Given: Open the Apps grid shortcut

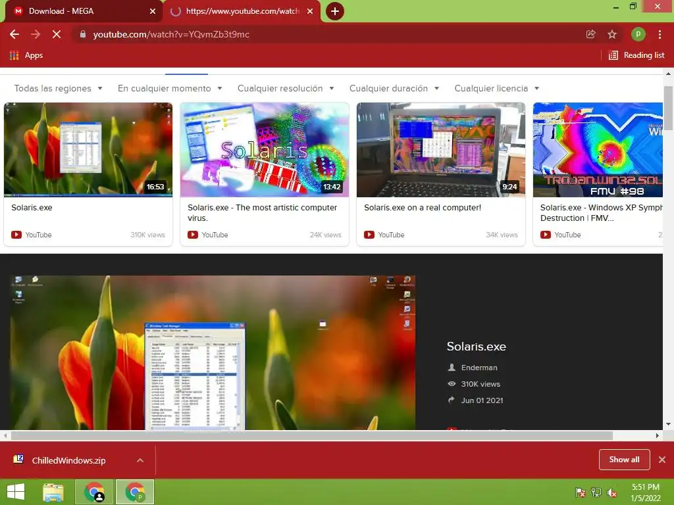Looking at the screenshot, I should [26, 55].
